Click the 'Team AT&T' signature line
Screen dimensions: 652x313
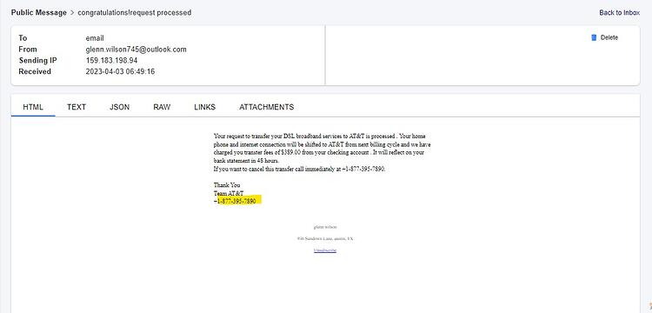tap(229, 193)
